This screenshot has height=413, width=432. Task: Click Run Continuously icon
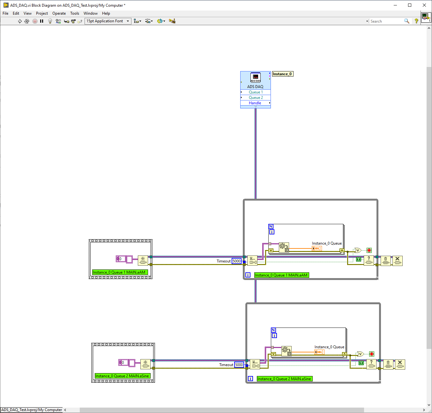click(27, 21)
